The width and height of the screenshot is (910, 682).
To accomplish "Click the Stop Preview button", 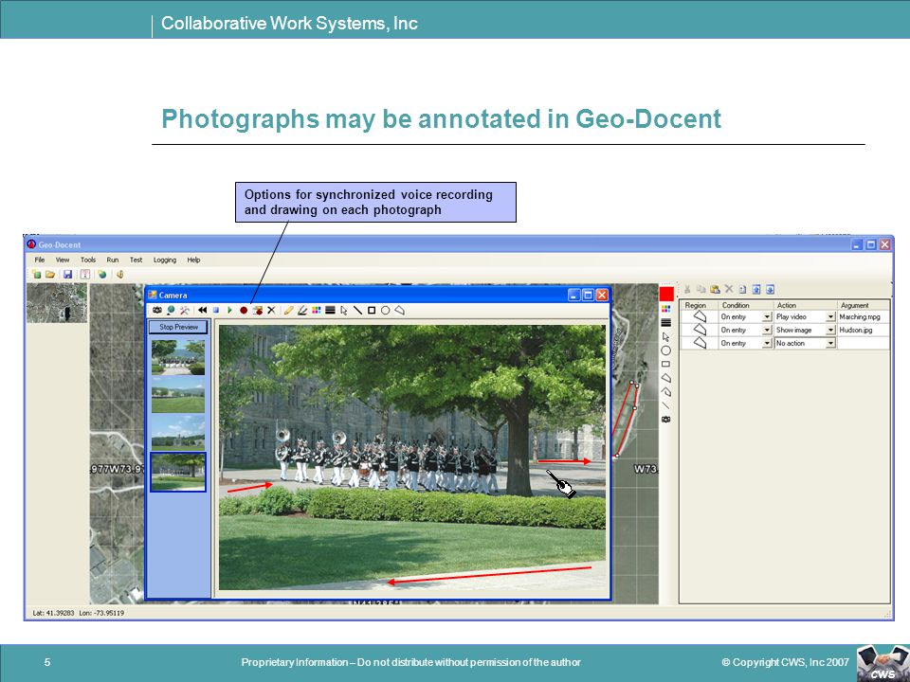I will (179, 327).
